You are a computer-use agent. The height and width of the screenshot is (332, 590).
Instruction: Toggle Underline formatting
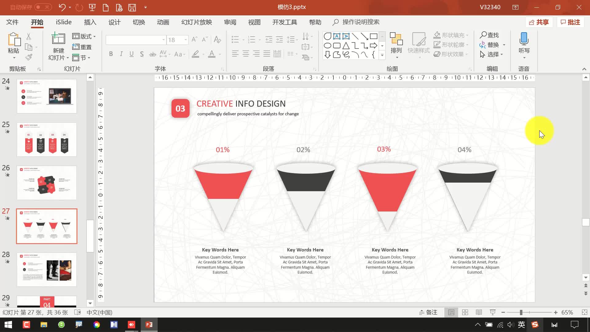[x=132, y=54]
